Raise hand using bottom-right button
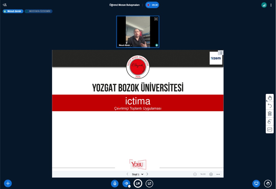This screenshot has height=189, width=276. pyautogui.click(x=268, y=183)
